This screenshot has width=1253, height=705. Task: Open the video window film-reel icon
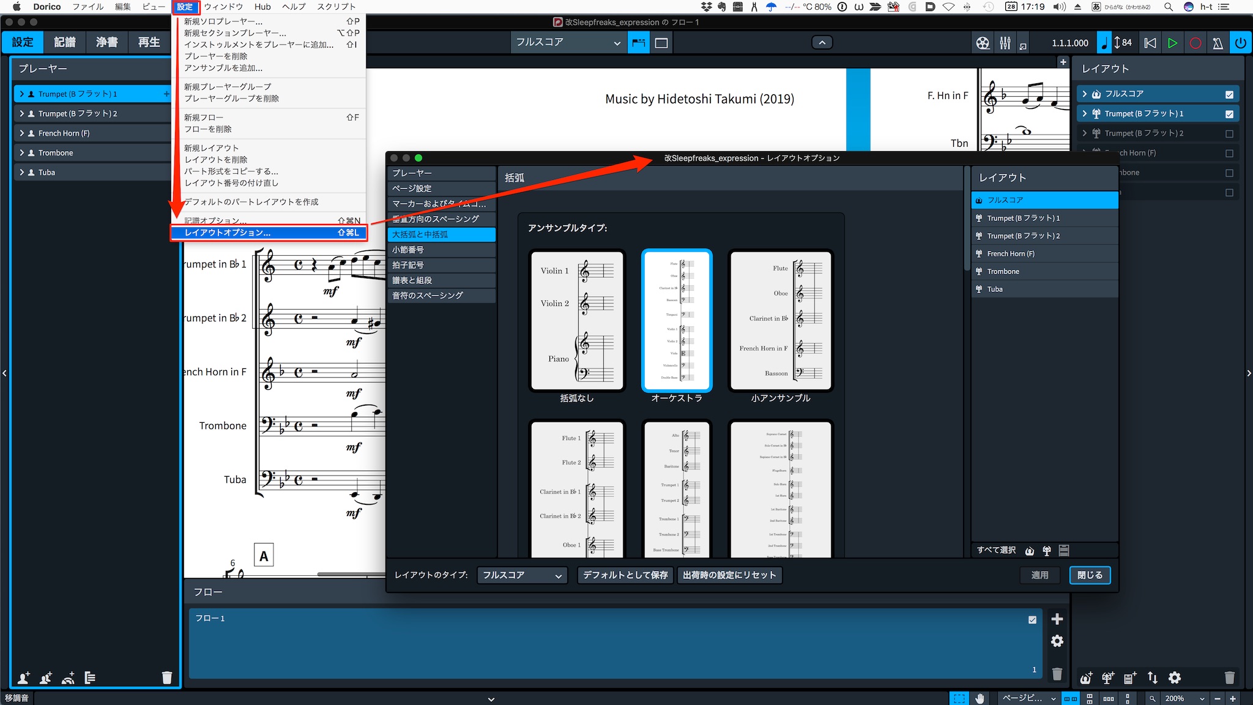click(x=983, y=43)
